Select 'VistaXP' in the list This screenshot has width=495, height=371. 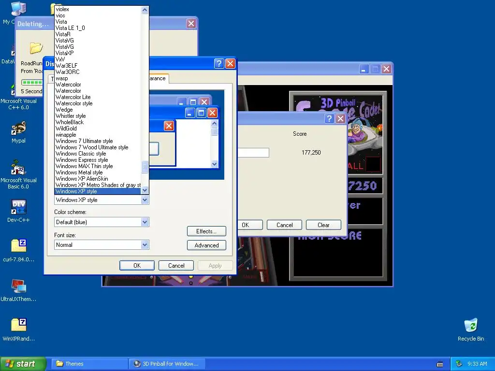98,53
